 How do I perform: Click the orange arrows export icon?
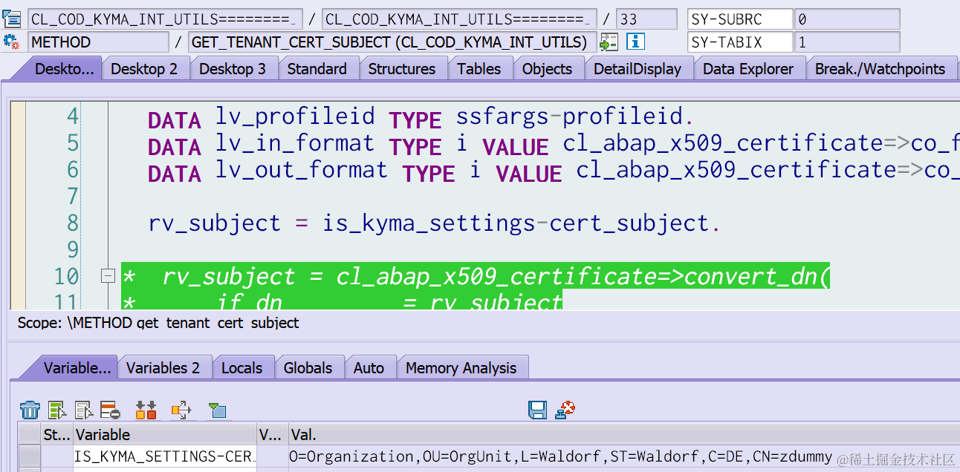pos(181,410)
